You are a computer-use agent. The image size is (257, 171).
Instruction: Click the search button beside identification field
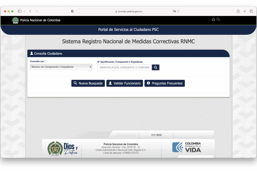pyautogui.click(x=156, y=67)
